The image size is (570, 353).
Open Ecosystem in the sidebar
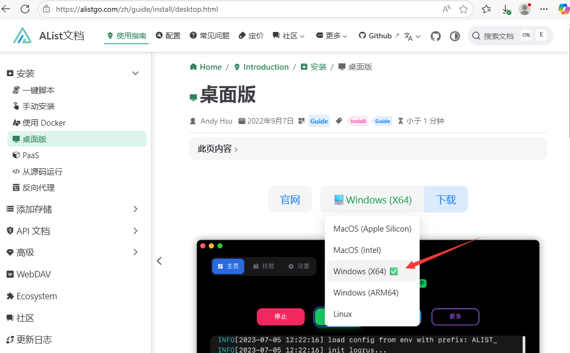(x=31, y=296)
